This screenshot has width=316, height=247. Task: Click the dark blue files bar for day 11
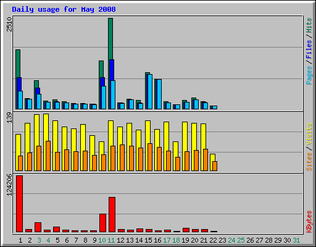112,70
